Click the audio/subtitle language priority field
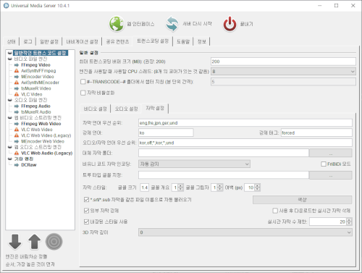Viewport: 362px width, 273px height. click(245, 143)
